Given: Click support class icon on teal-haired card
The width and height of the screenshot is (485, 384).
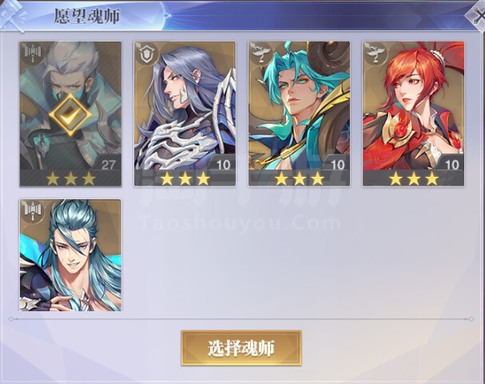Looking at the screenshot, I should (x=260, y=54).
